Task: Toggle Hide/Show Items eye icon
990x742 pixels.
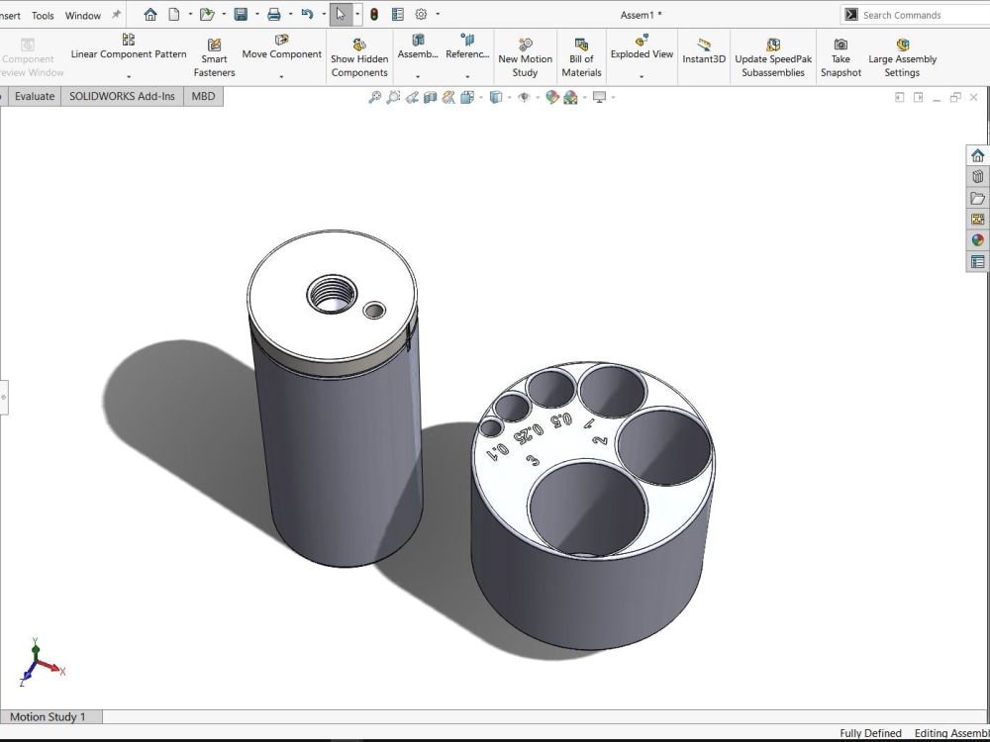Action: pos(524,97)
